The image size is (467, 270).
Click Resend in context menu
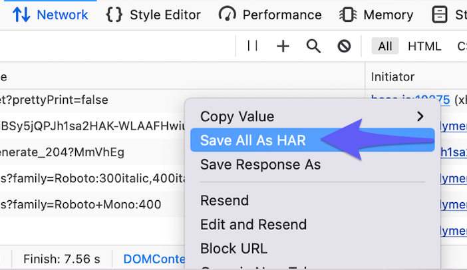coord(224,200)
